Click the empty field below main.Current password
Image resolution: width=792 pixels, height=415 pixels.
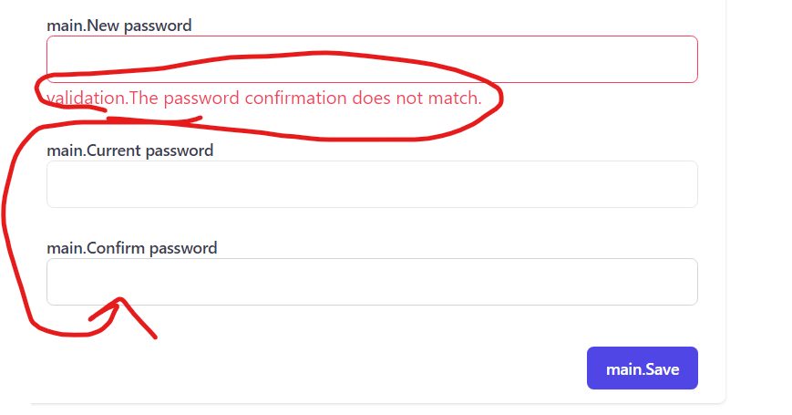(x=372, y=184)
